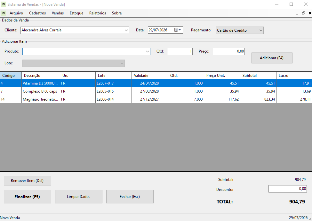The image size is (312, 221).
Task: Expand the disabled Lote dropdown
Action: pos(122,63)
